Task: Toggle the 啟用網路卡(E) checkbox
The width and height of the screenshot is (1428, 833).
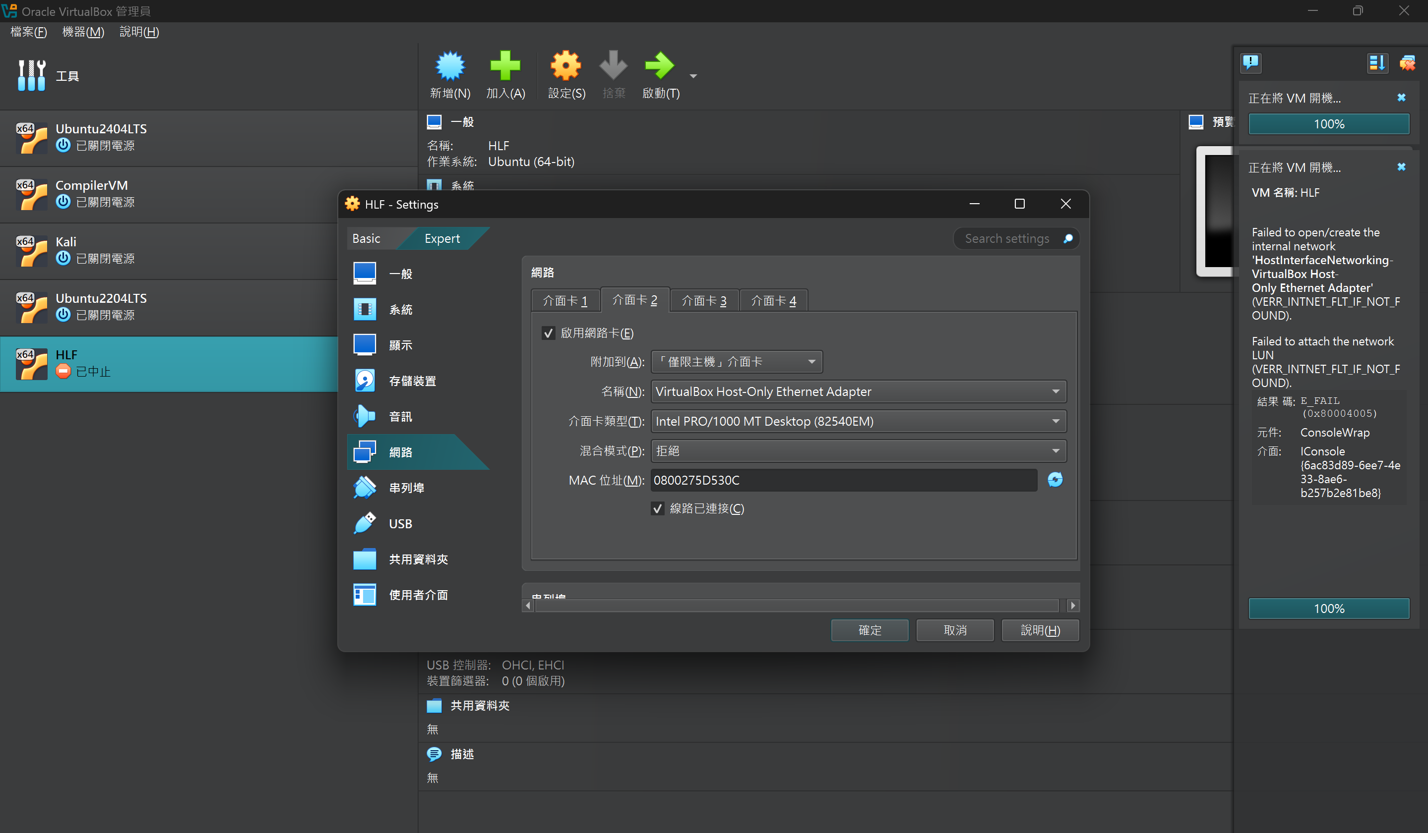Action: click(x=548, y=333)
